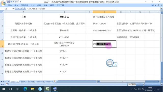163x92 pixels.
Task: Switch to the 公式 tab
Action: [x=33, y=5]
